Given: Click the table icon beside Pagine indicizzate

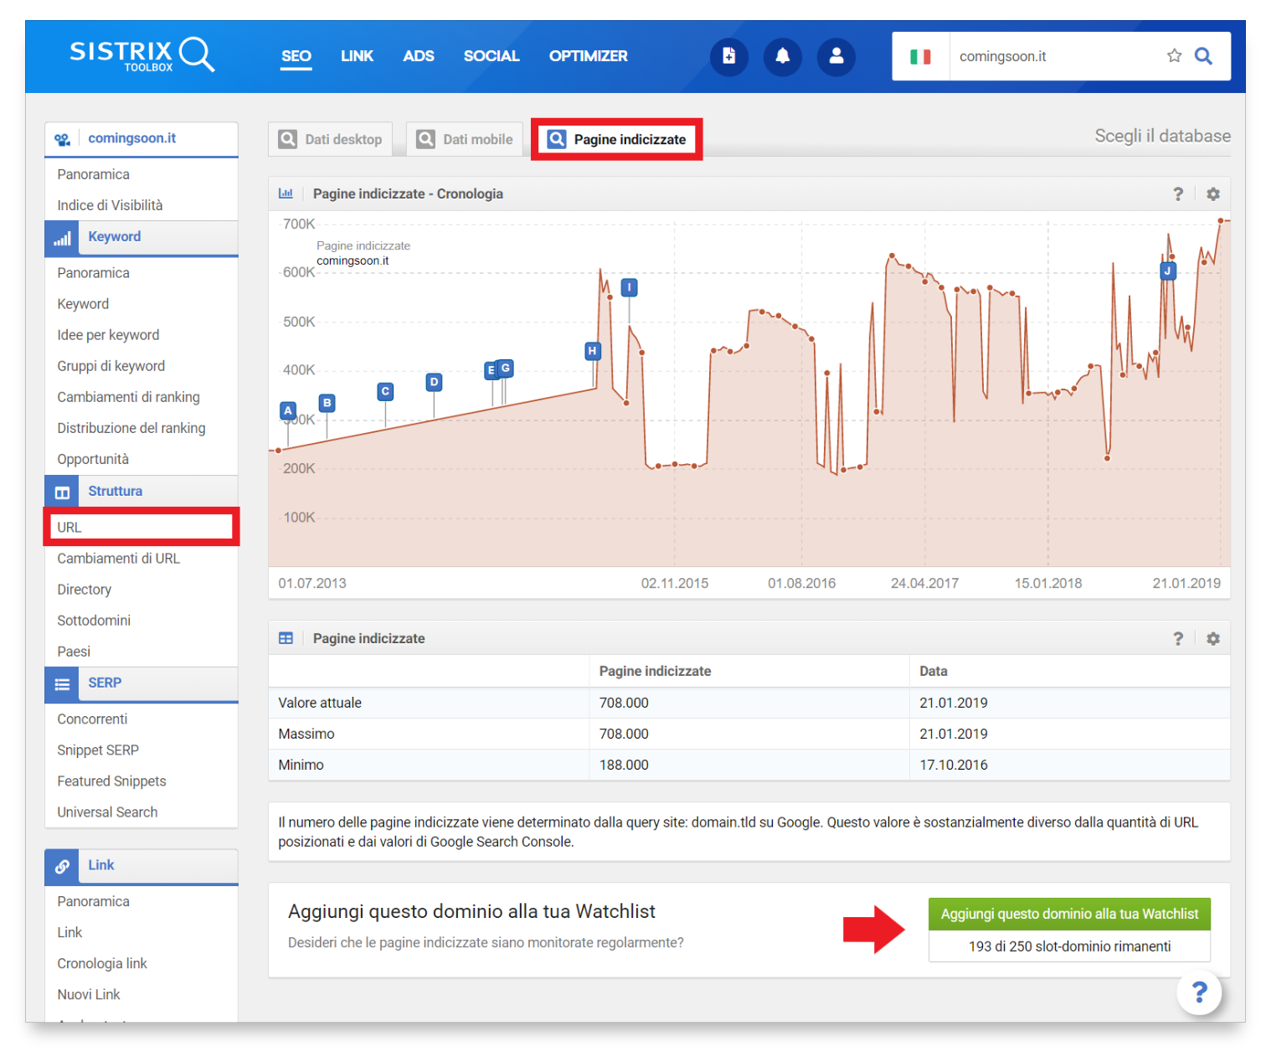Looking at the screenshot, I should click(x=286, y=638).
